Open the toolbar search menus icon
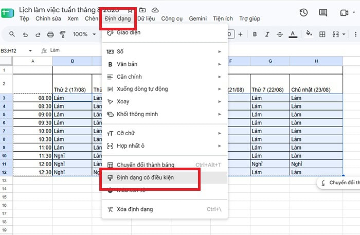 tap(12, 34)
